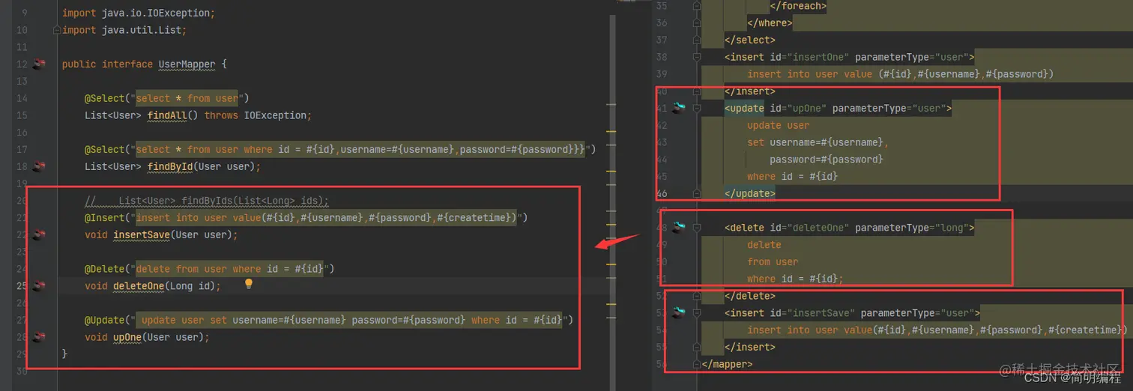Viewport: 1133px width, 391px height.
Task: Click the XML gutter icon beside insert insertSave
Action: coord(679,312)
